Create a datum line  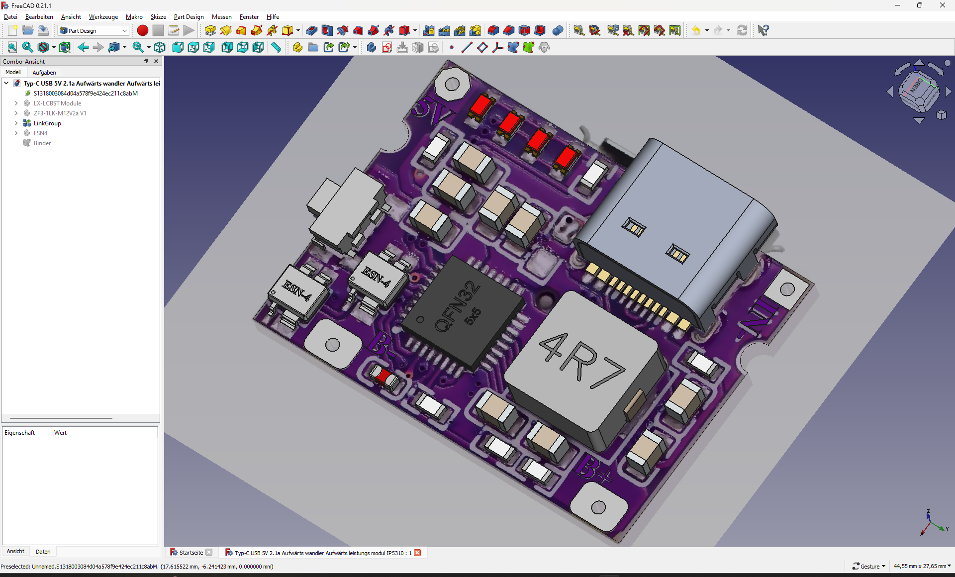467,47
